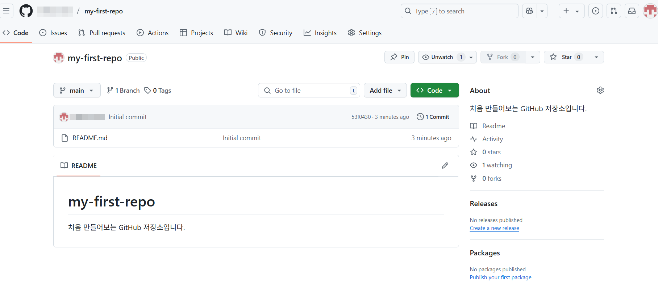View the Insights tab
The image size is (658, 305).
tap(320, 33)
